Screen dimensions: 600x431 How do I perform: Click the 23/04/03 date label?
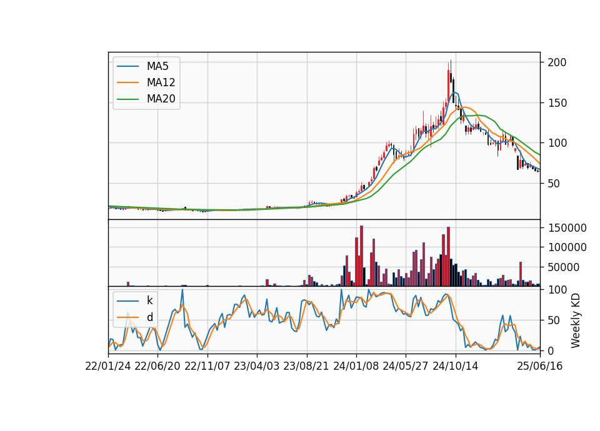pyautogui.click(x=256, y=366)
